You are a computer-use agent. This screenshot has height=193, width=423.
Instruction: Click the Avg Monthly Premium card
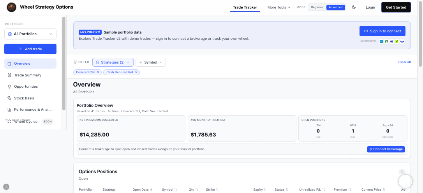coord(242,129)
